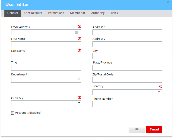Image resolution: width=173 pixels, height=138 pixels.
Task: Click the First Name required warning icon
Action: 79,38
